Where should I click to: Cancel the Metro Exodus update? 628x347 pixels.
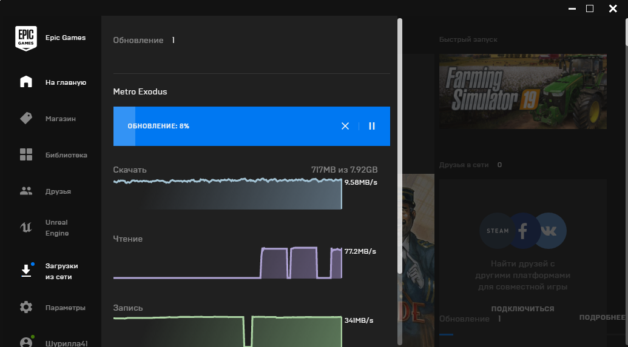[345, 126]
